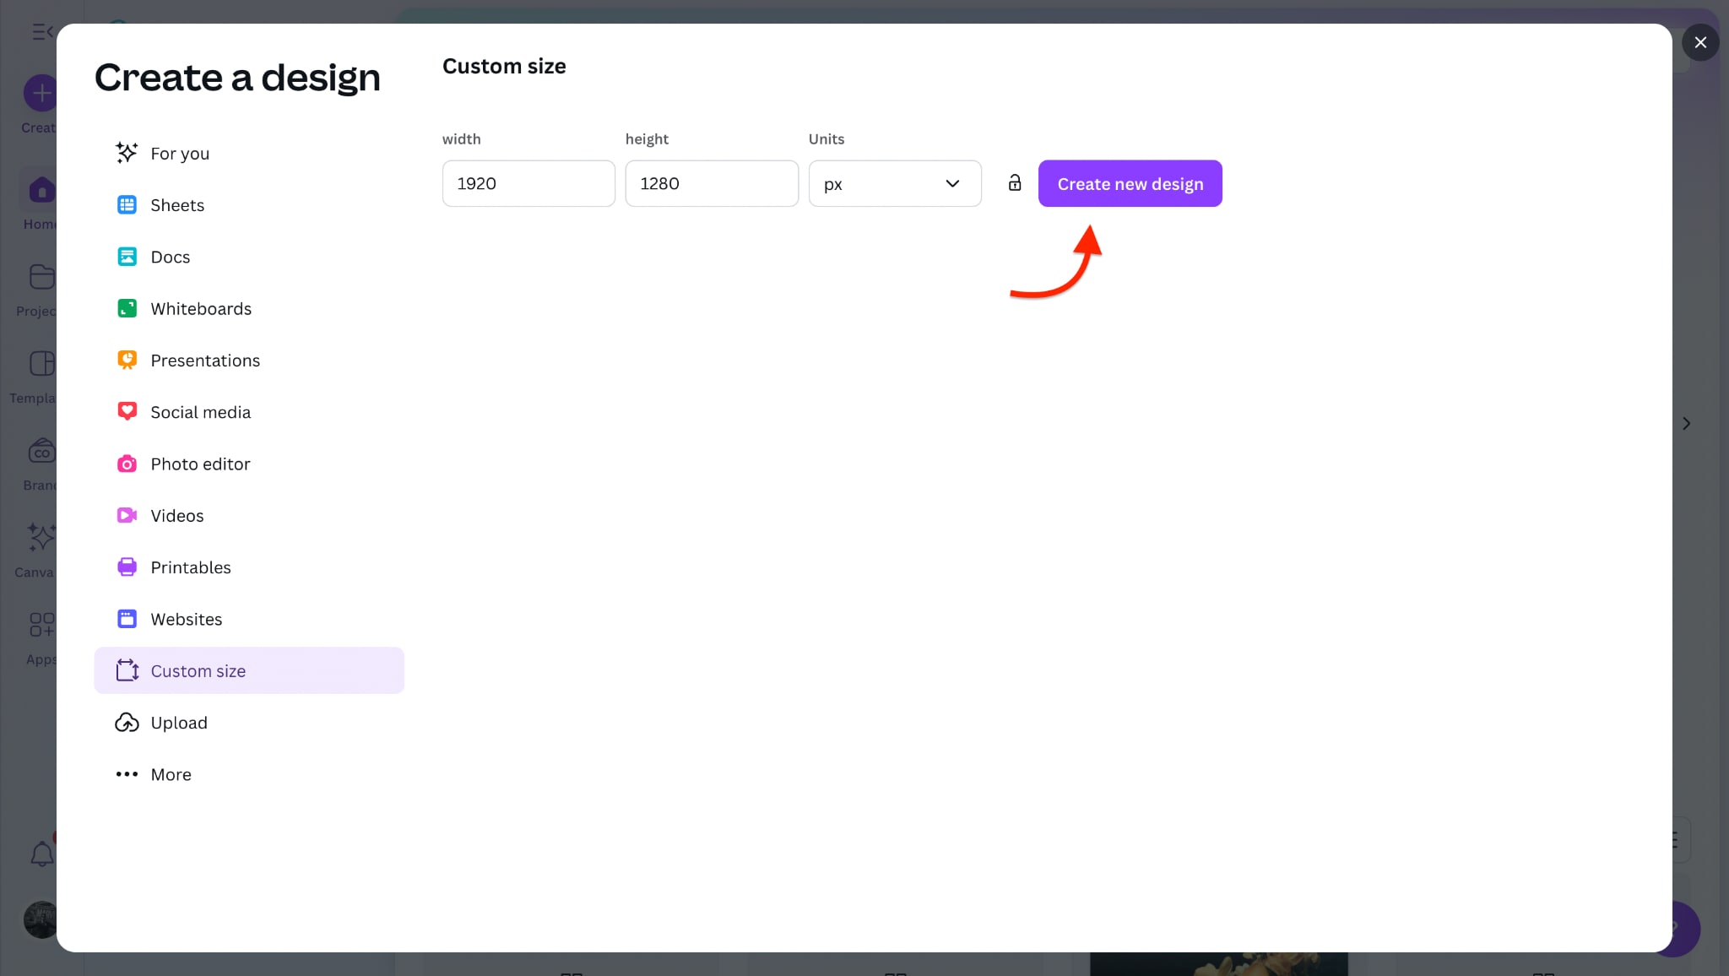The height and width of the screenshot is (976, 1729).
Task: Select More option in list
Action: click(249, 774)
